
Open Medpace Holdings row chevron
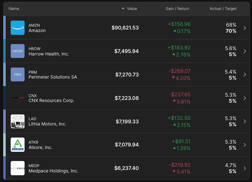click(x=245, y=168)
